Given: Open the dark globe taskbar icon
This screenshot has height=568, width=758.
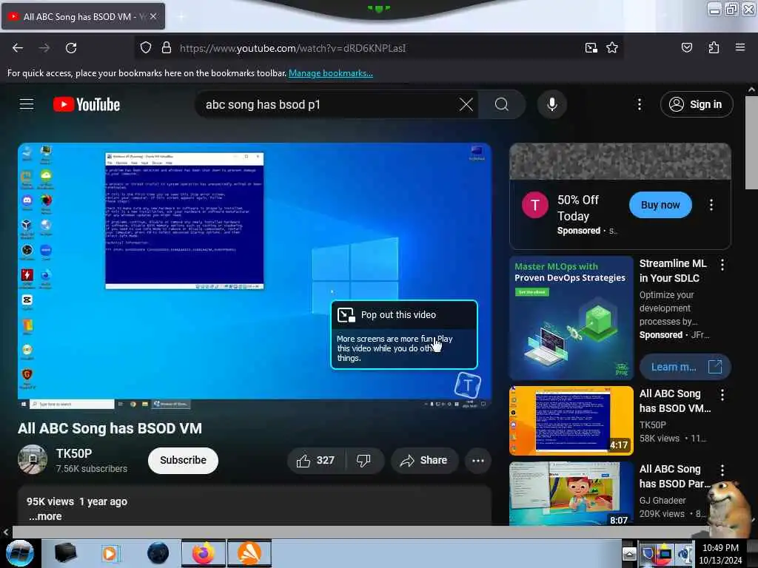Looking at the screenshot, I should click(158, 553).
